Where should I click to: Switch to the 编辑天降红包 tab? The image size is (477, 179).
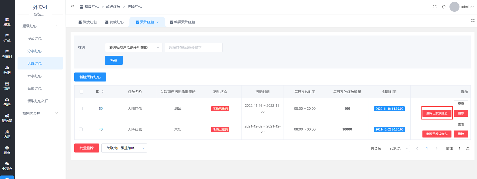click(x=182, y=22)
